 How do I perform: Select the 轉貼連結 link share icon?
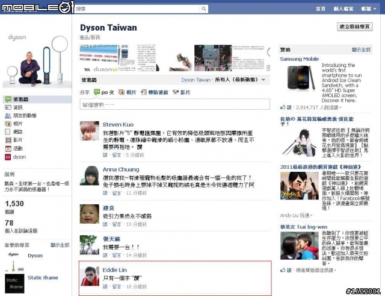tap(144, 92)
